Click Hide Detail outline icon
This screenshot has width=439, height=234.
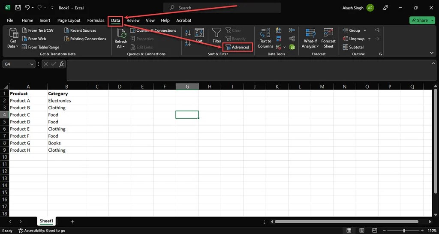pyautogui.click(x=377, y=39)
